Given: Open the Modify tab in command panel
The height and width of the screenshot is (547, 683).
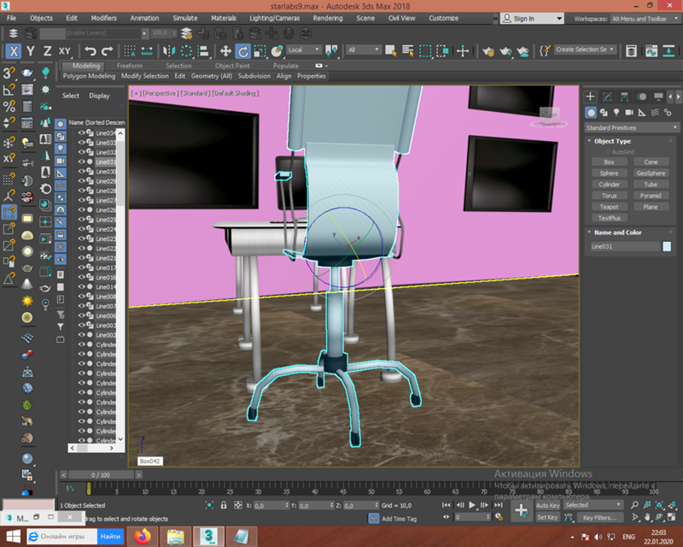Looking at the screenshot, I should [607, 97].
